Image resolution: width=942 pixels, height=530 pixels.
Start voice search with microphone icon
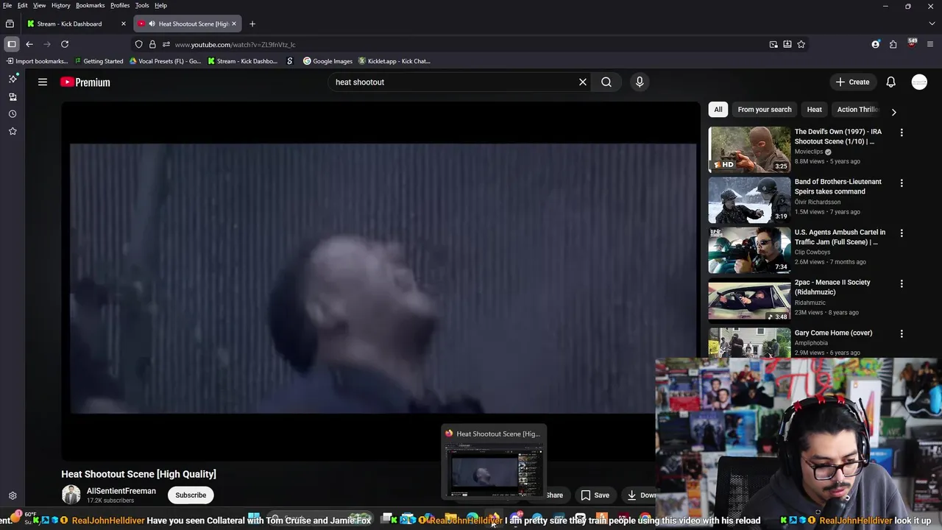coord(640,82)
